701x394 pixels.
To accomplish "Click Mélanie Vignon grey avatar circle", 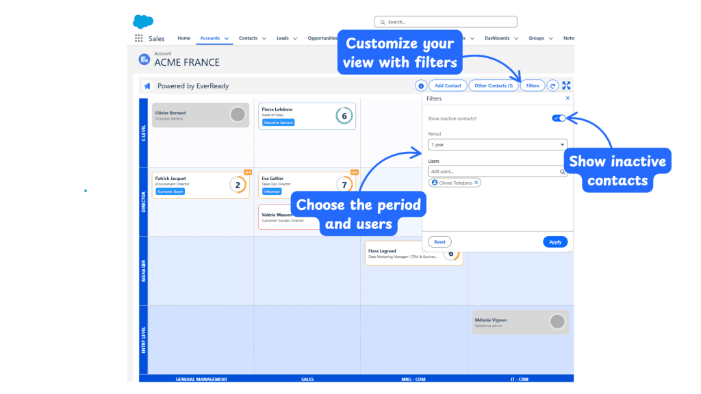I will 557,321.
